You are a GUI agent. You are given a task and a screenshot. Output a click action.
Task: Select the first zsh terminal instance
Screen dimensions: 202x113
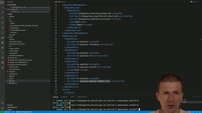pyautogui.click(x=185, y=100)
